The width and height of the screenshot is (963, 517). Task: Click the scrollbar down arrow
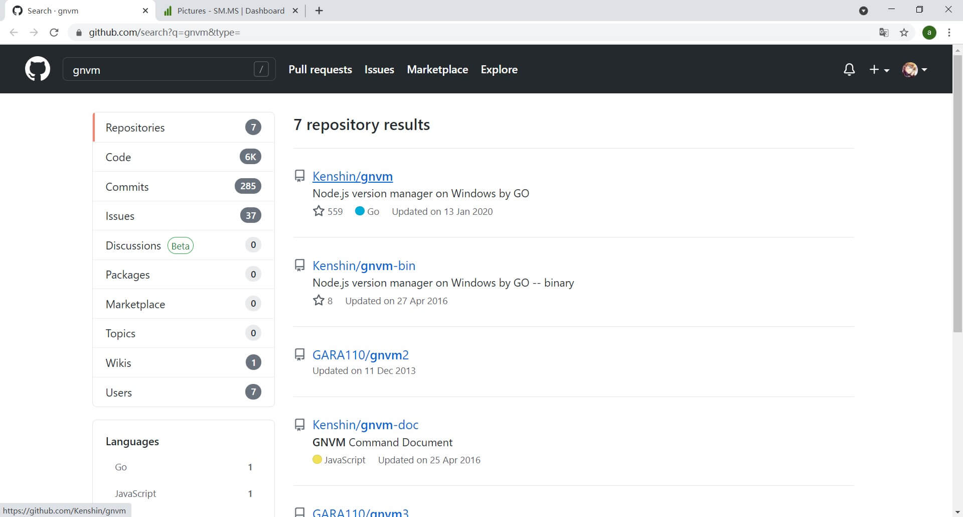957,512
